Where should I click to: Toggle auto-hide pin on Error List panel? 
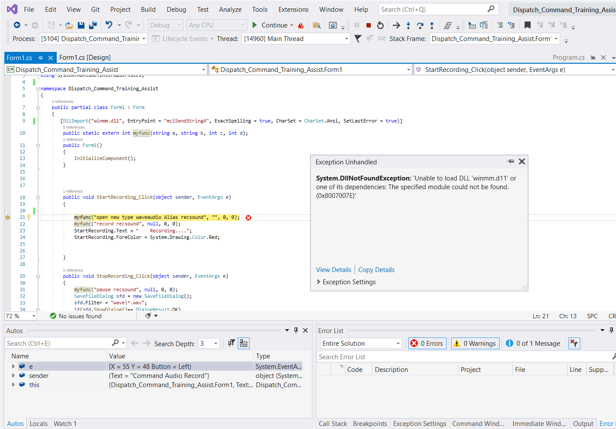(x=611, y=330)
